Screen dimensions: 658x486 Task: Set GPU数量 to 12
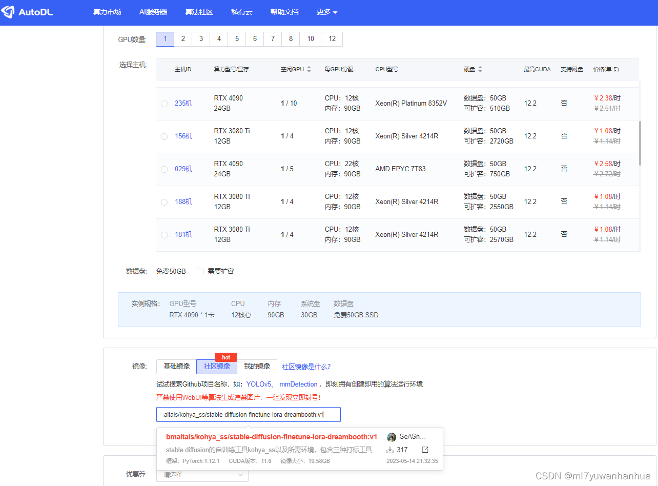point(332,39)
